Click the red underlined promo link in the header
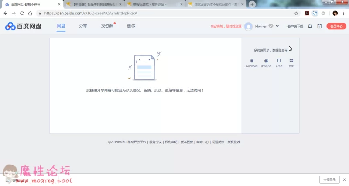 point(226,26)
